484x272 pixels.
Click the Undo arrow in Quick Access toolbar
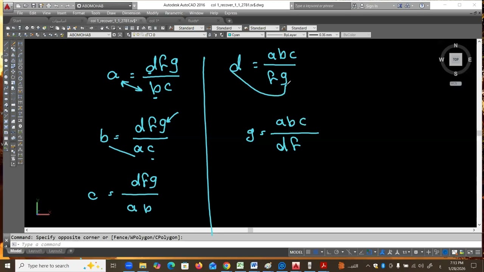(x=56, y=6)
